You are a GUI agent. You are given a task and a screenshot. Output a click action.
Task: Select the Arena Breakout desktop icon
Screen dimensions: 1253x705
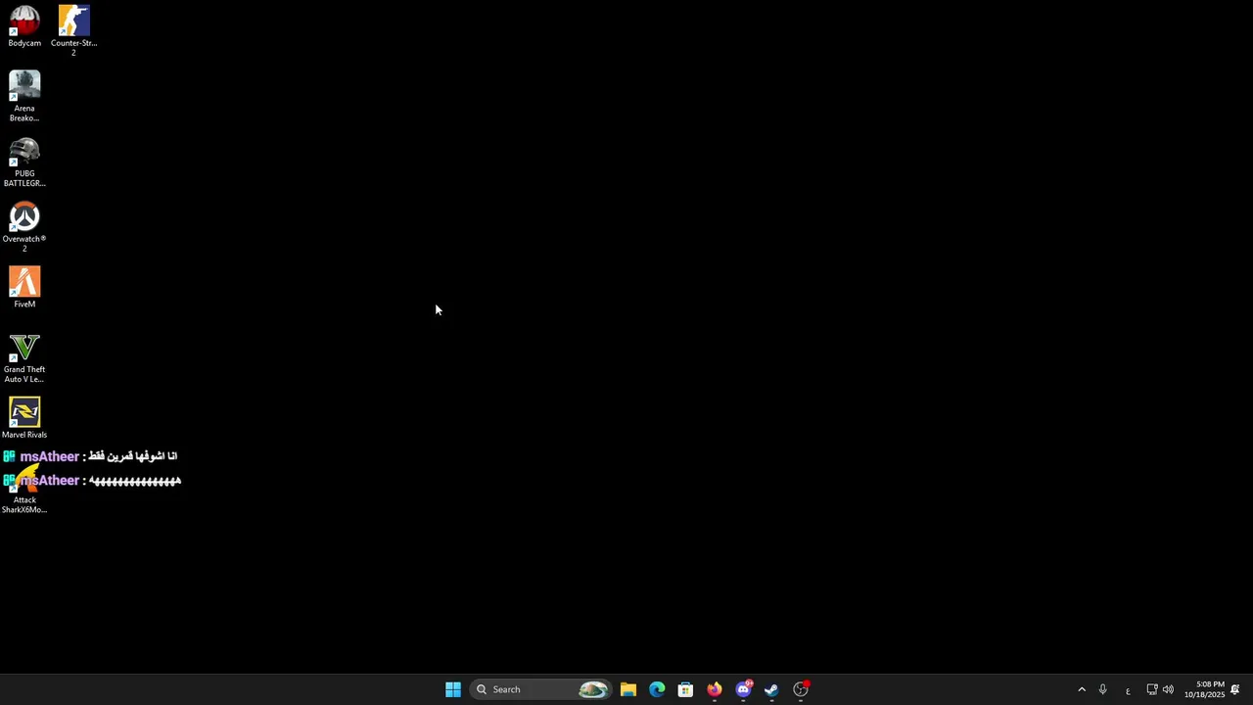[24, 96]
